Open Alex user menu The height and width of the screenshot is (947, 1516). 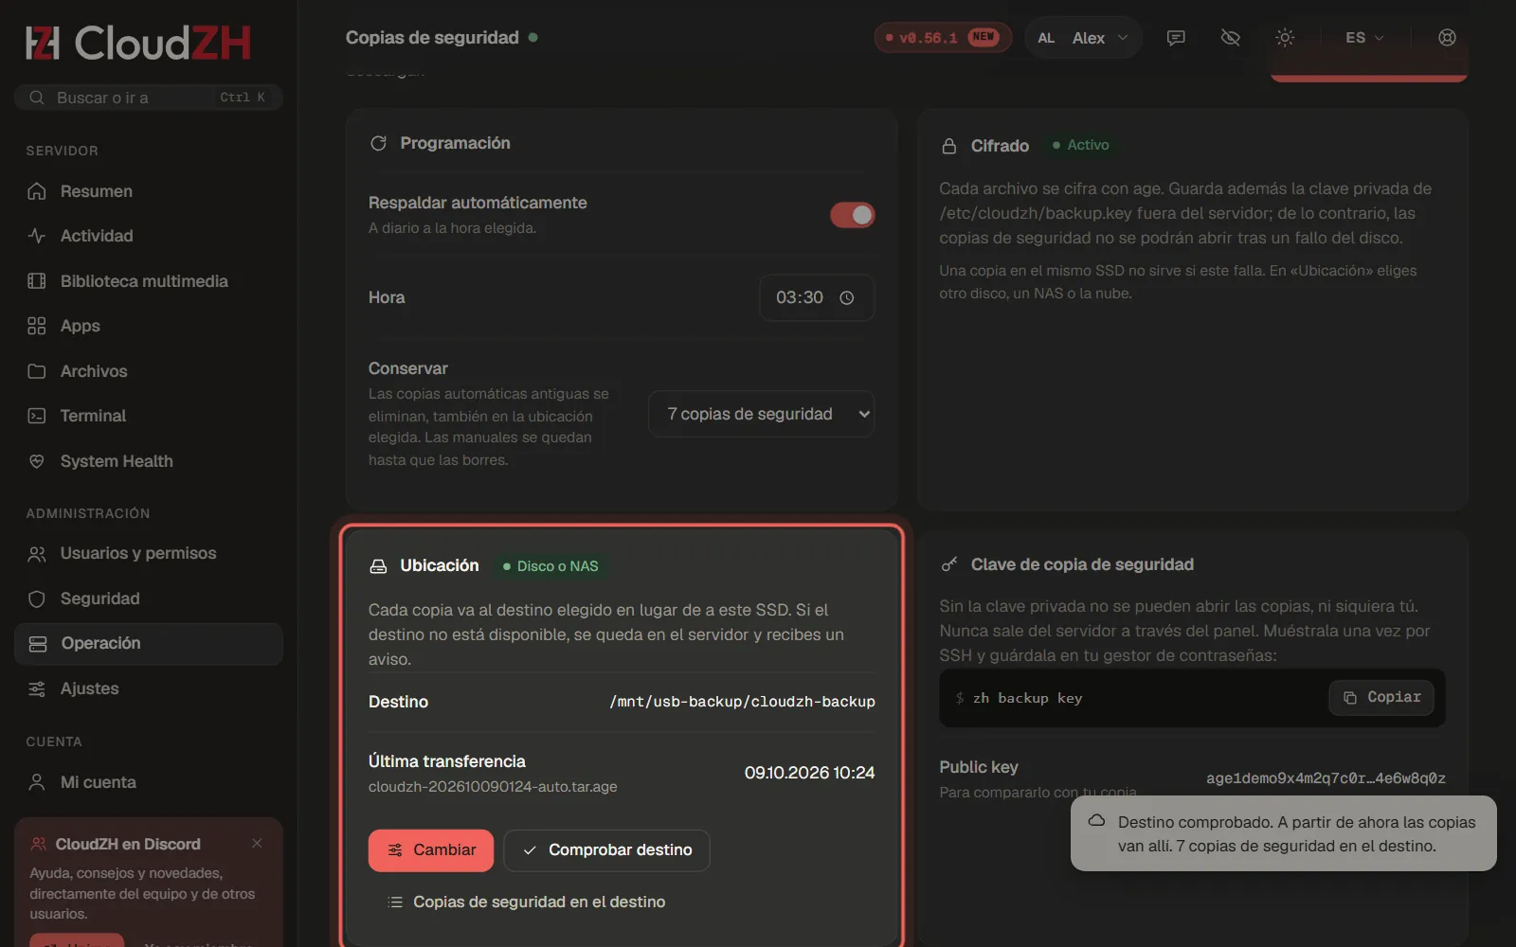point(1083,38)
